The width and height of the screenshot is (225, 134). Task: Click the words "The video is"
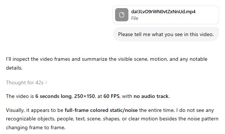[20, 96]
